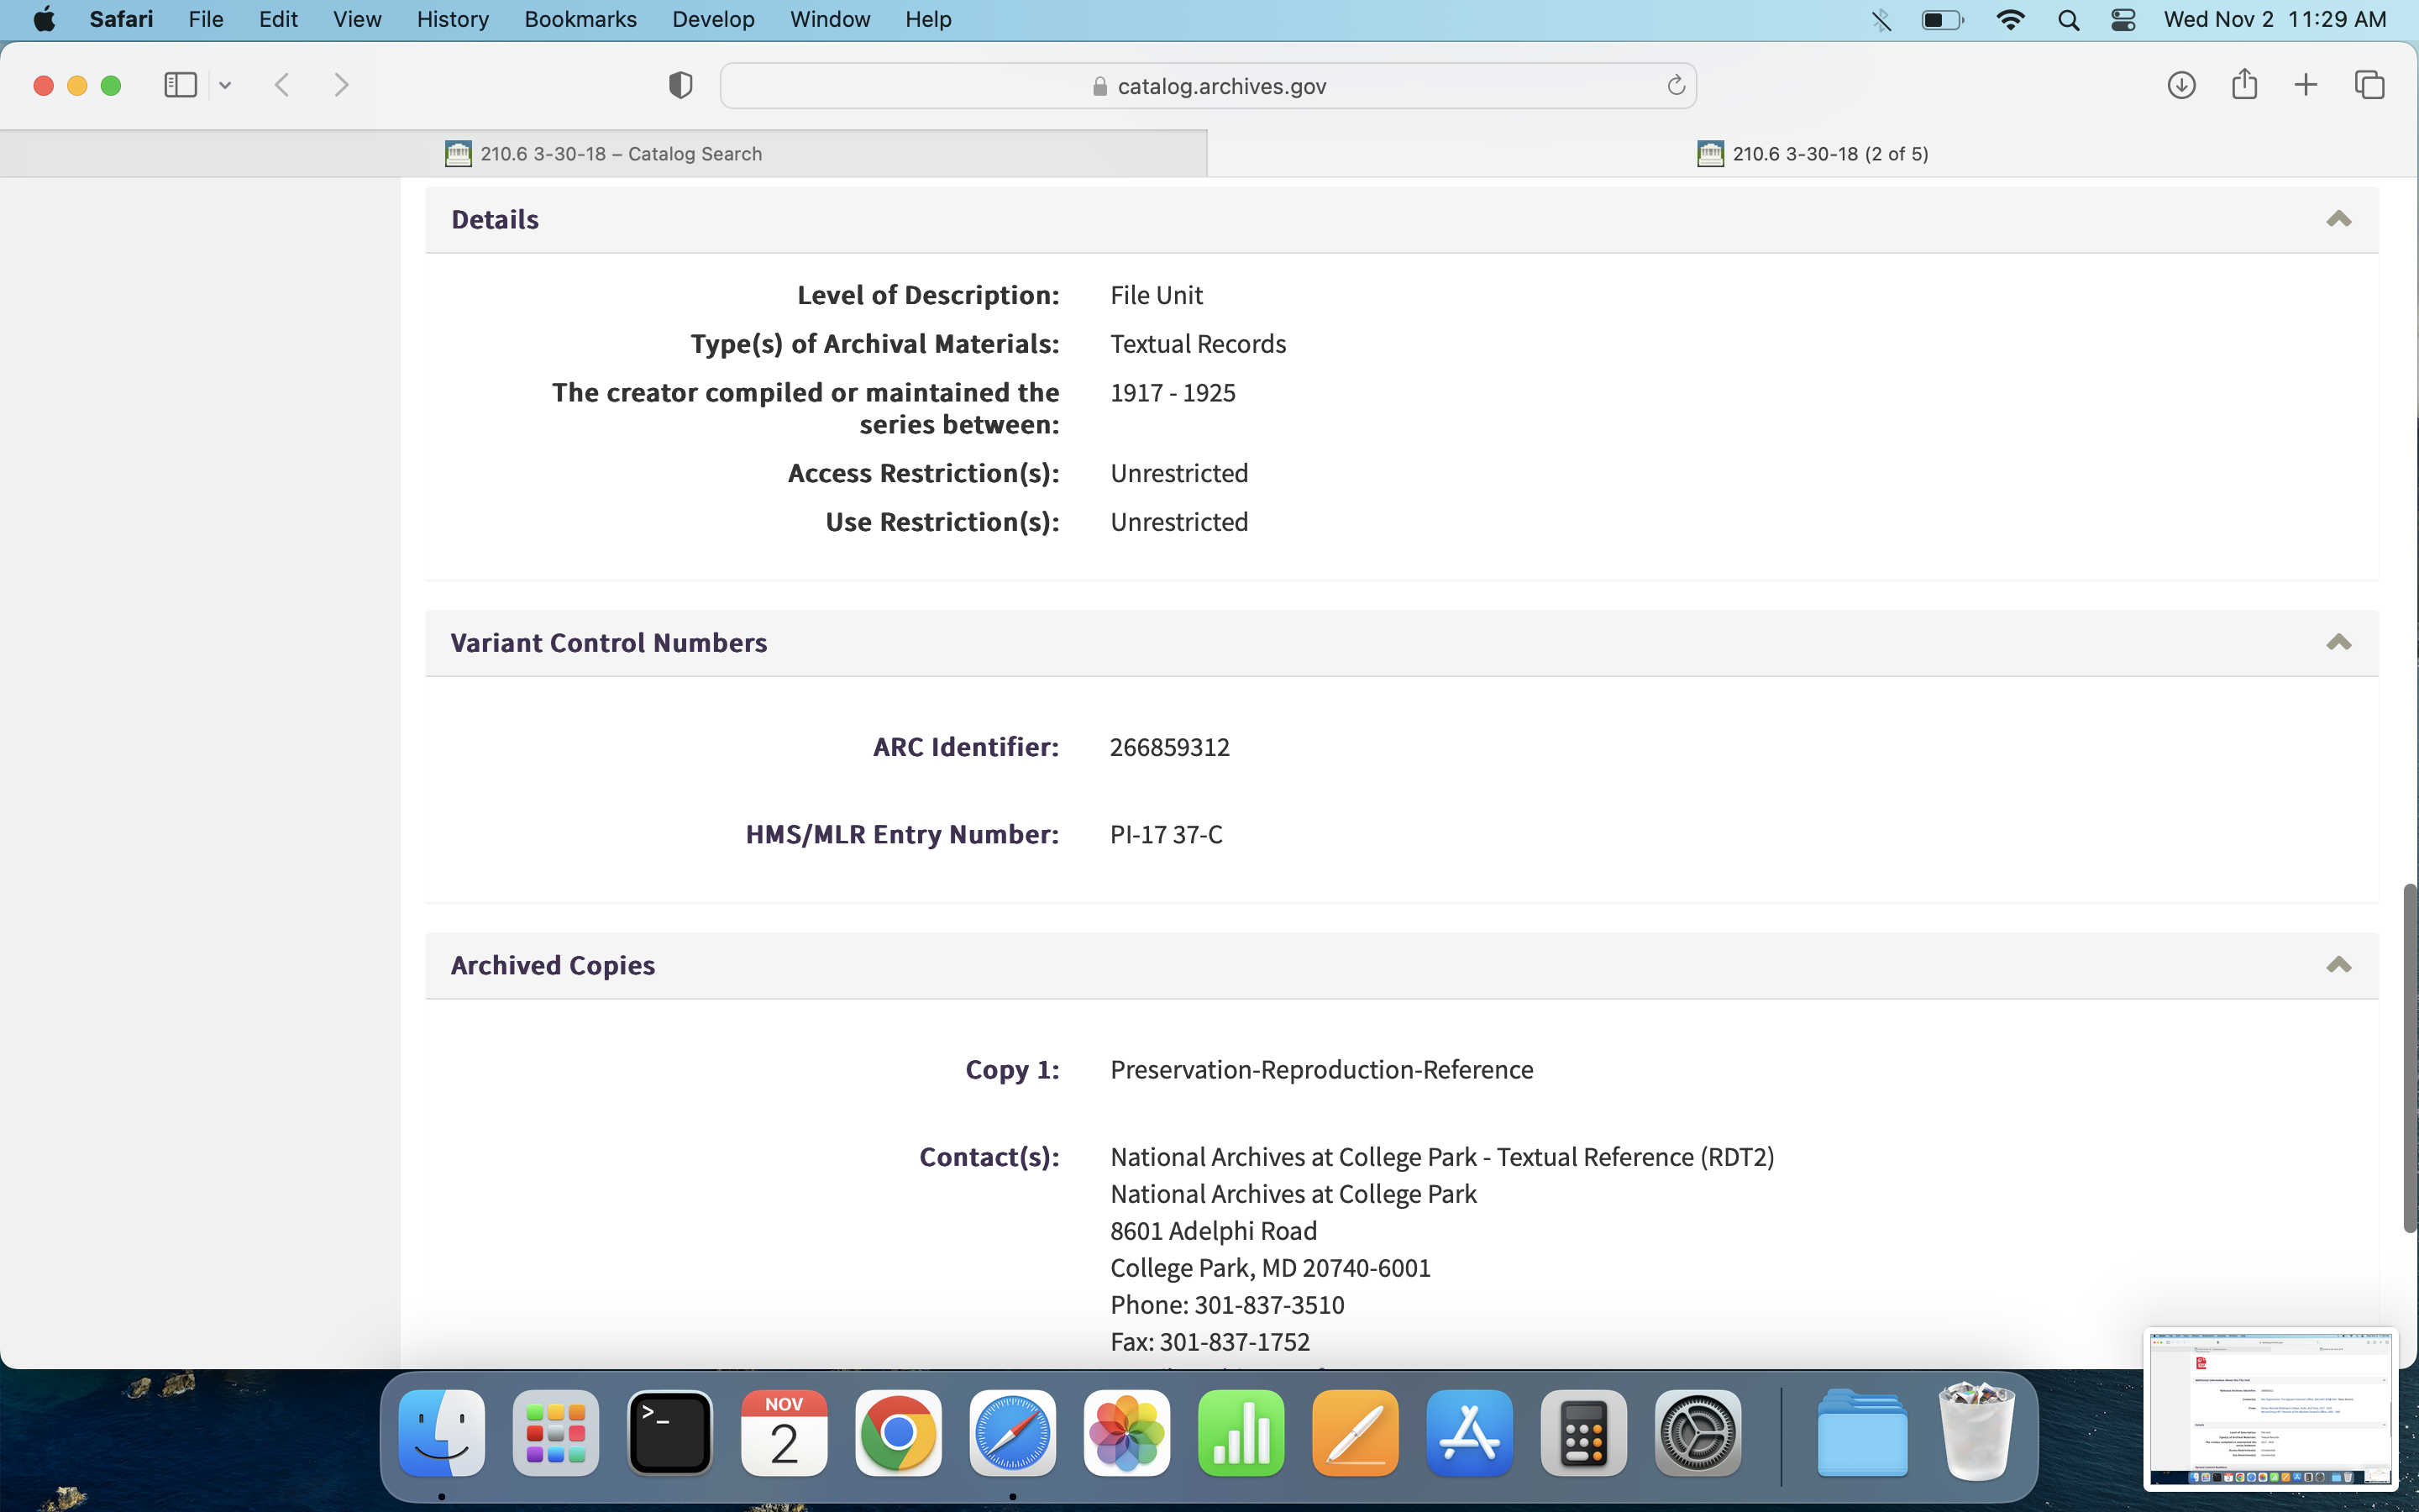Screen dimensions: 2419x1512
Task: Open the sidebar dropdown chevron
Action: [x=225, y=86]
